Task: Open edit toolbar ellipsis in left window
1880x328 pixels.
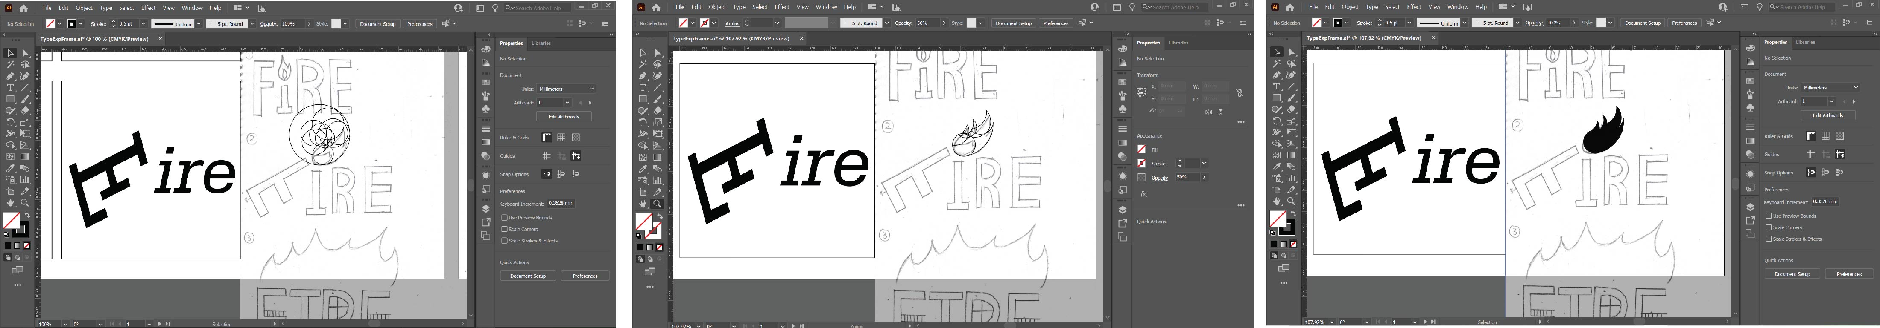Action: tap(18, 285)
